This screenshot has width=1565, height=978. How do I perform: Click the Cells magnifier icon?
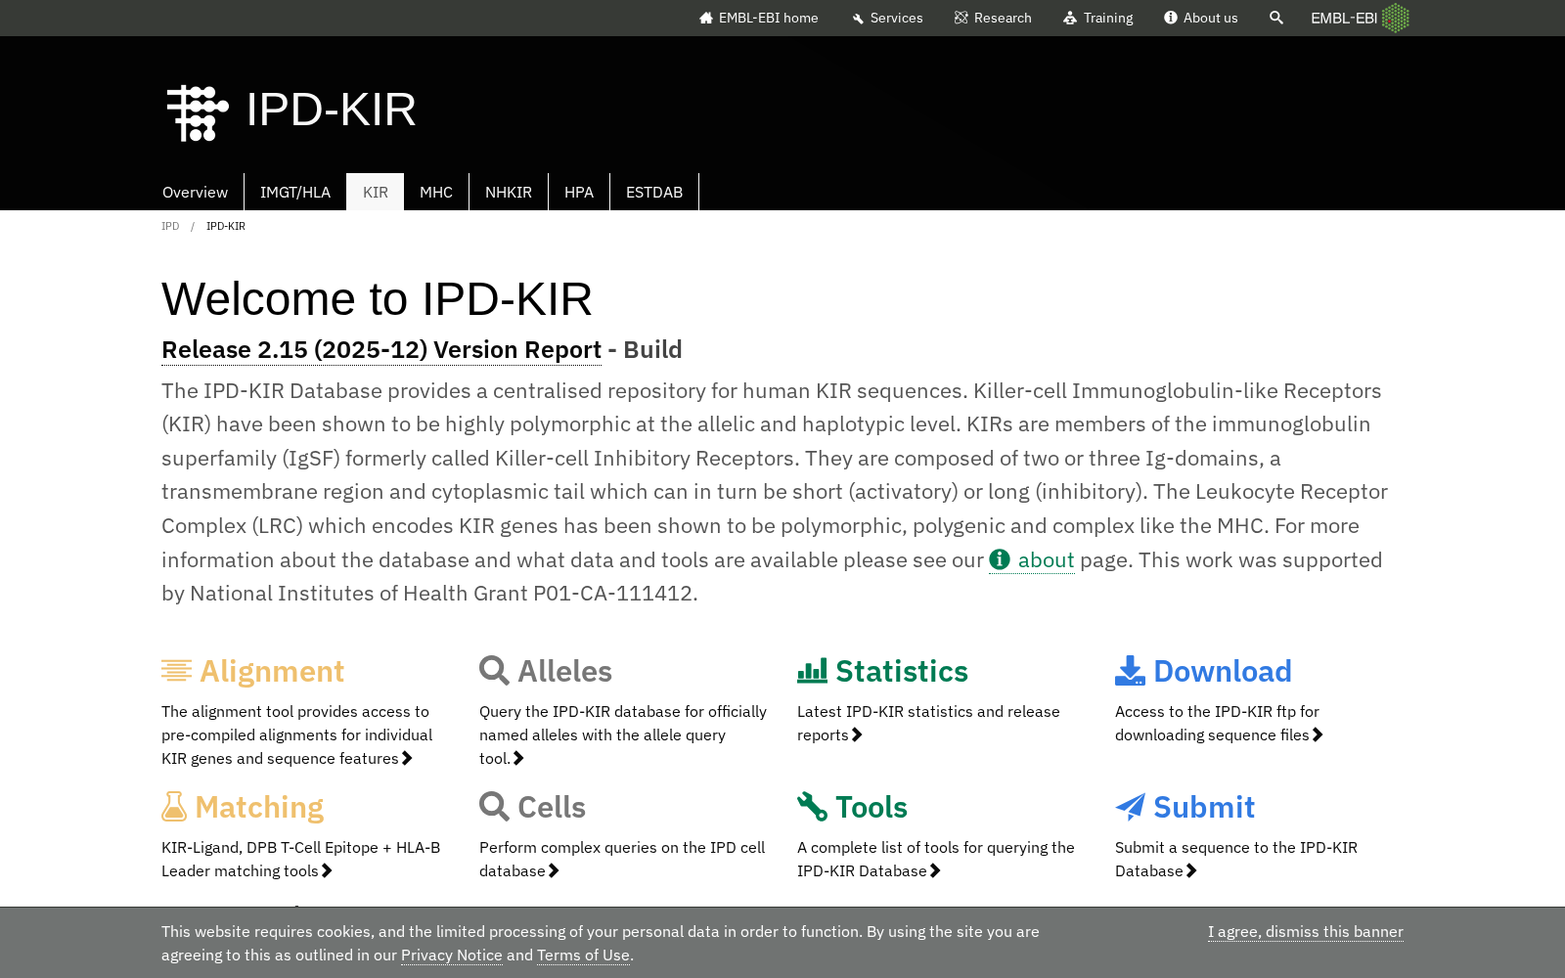(494, 807)
